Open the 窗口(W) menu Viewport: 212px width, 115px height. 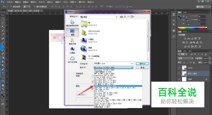pyautogui.click(x=82, y=2)
